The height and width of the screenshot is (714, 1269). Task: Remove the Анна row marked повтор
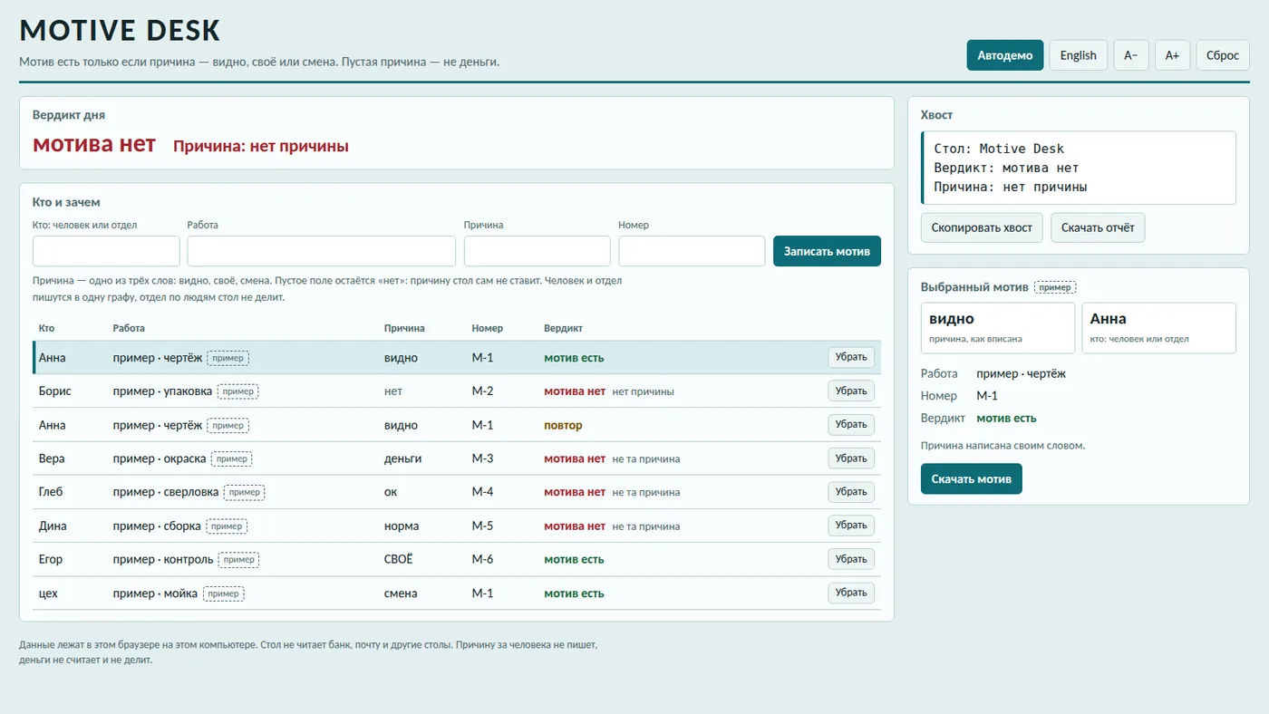click(x=851, y=425)
